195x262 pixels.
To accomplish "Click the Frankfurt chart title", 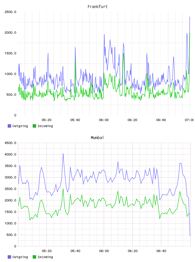I will pos(97,7).
